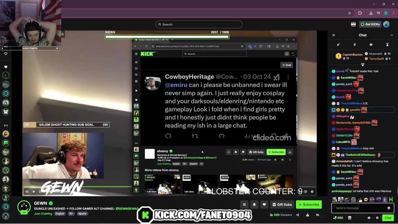
Task: Click the trash can clear-chat icon
Action: (x=354, y=45)
